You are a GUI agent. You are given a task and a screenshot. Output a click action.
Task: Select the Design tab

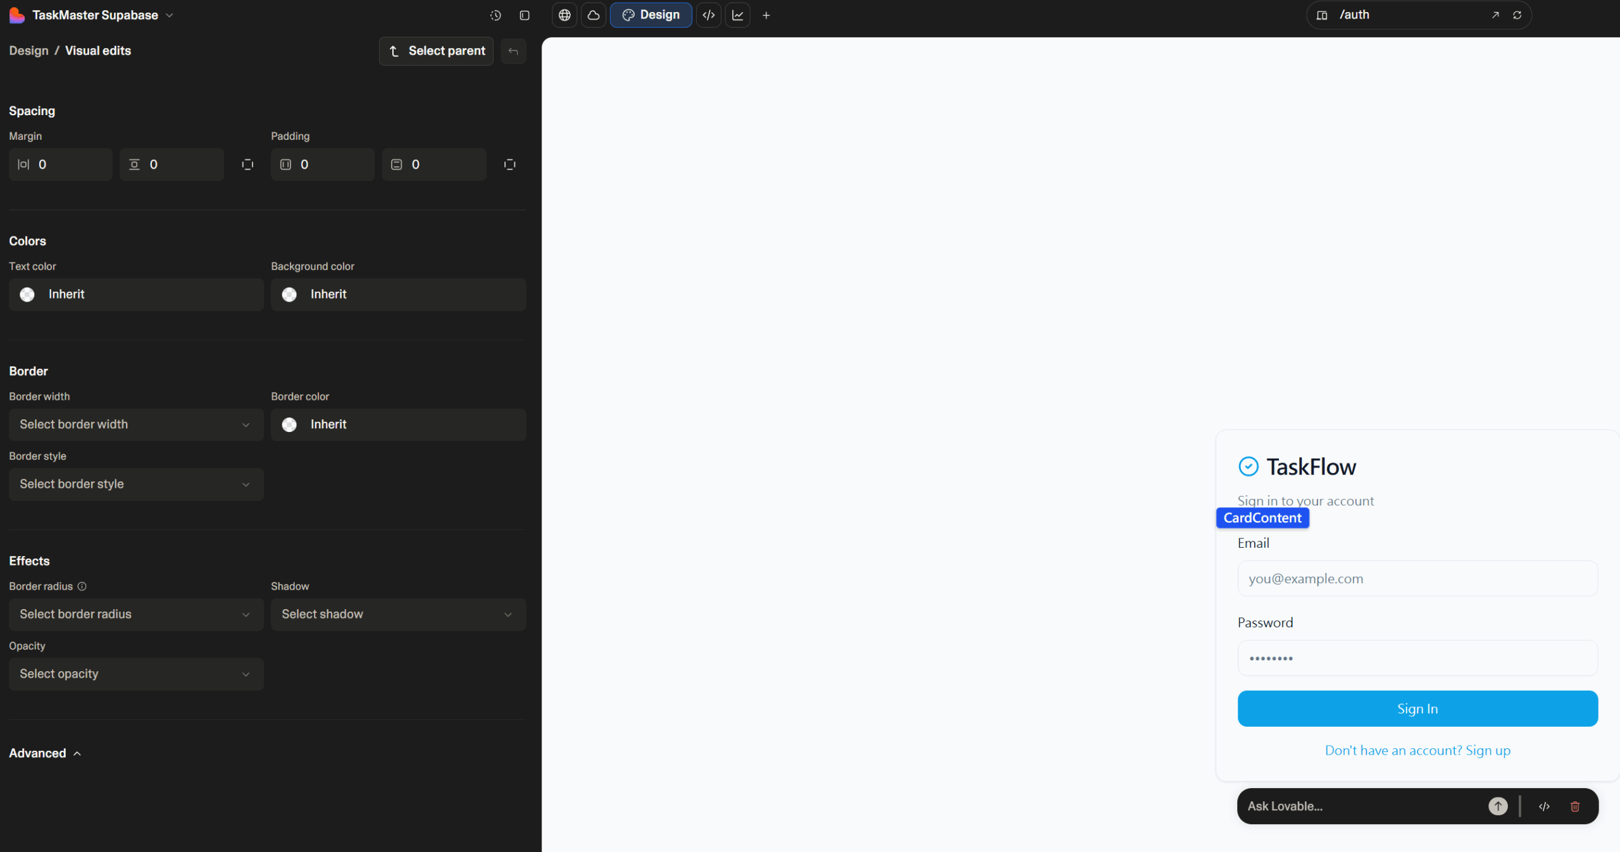651,15
